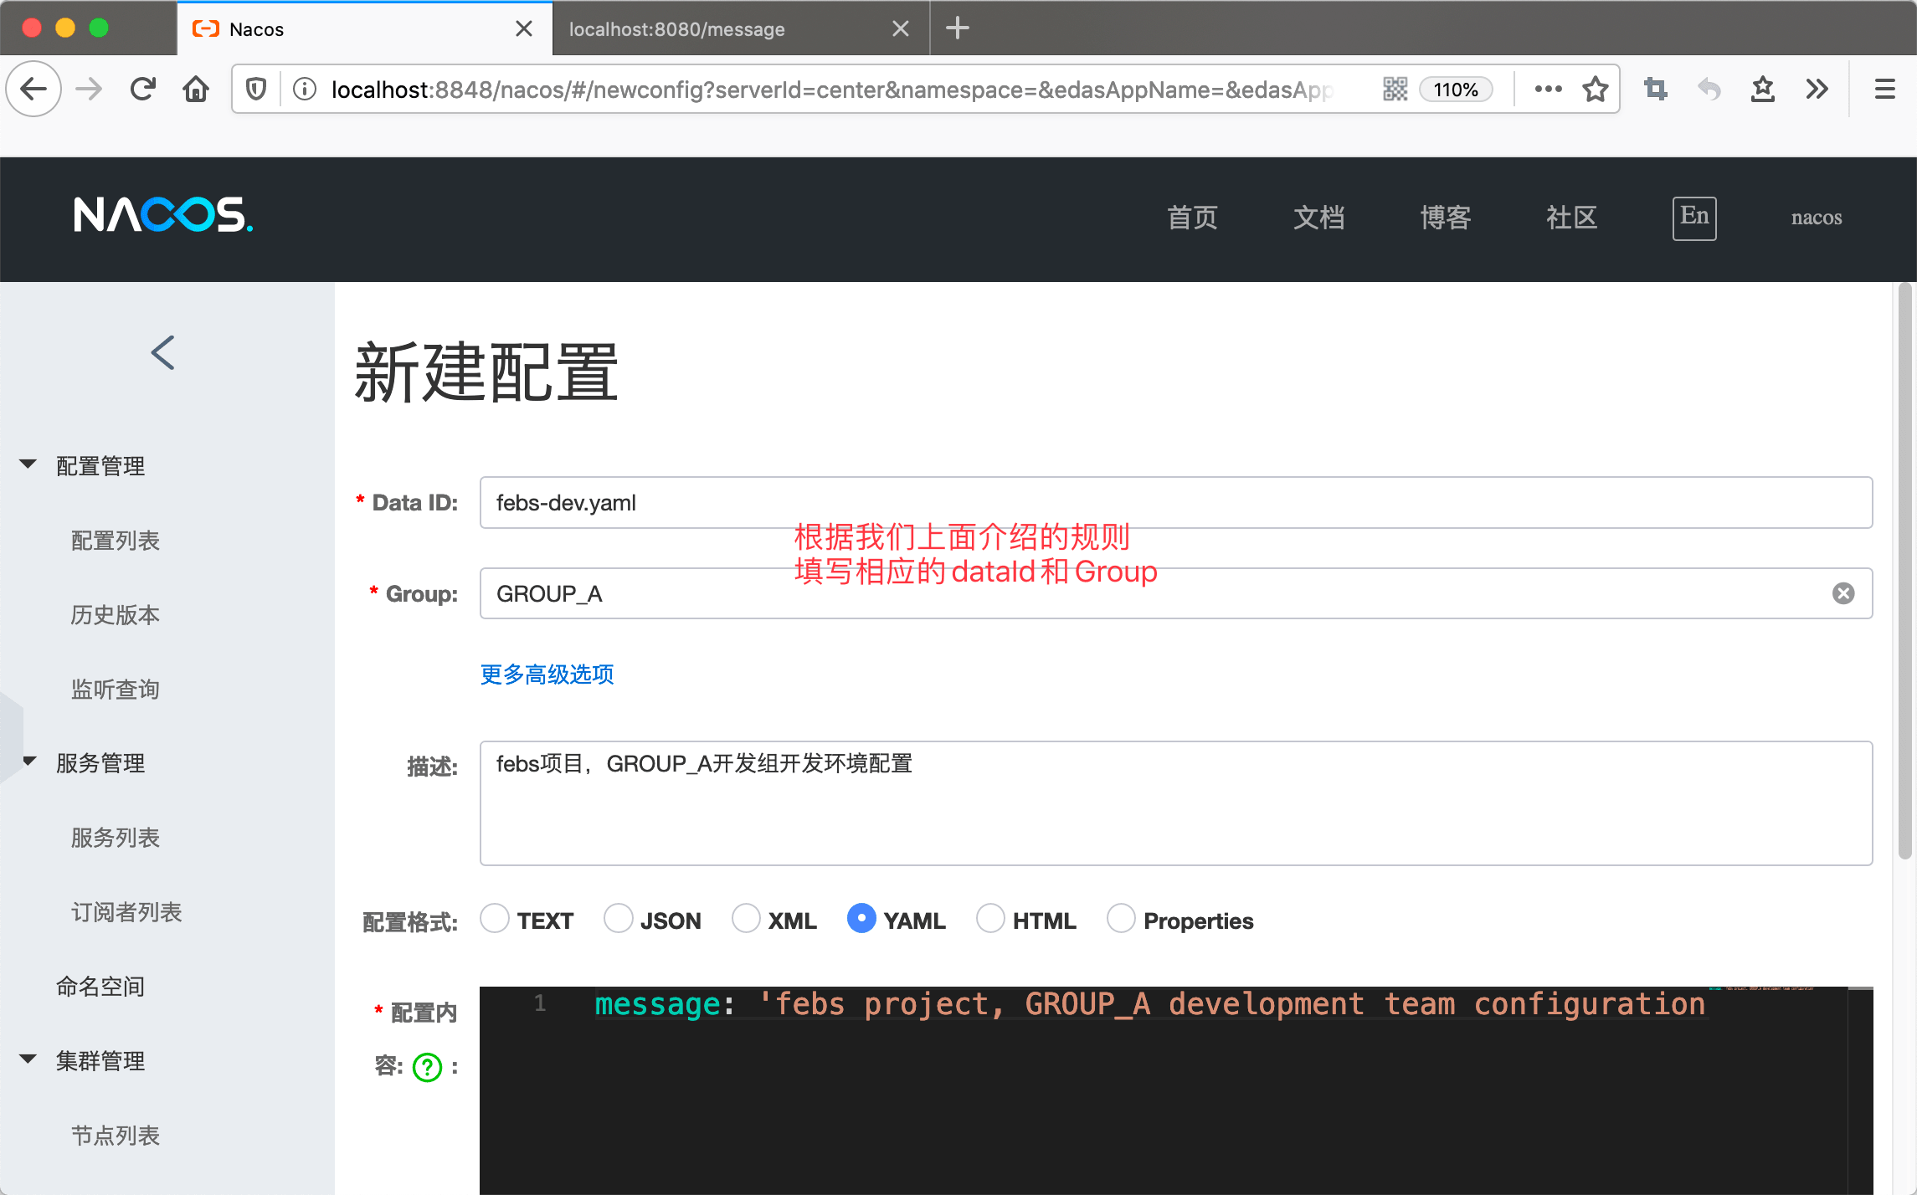1917x1195 pixels.
Task: Click the browser forward arrow
Action: click(89, 89)
